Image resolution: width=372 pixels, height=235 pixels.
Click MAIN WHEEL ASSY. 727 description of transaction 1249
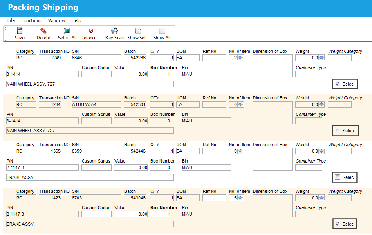click(90, 84)
